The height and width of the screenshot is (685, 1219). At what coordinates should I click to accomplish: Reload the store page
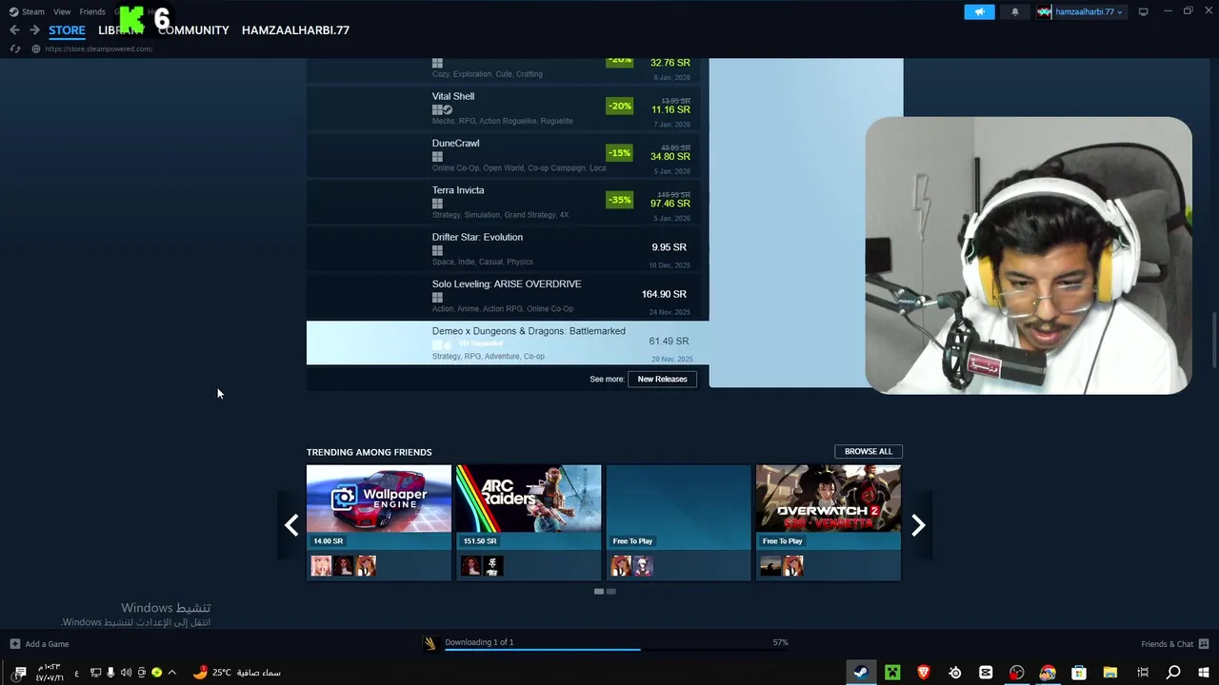[x=14, y=49]
